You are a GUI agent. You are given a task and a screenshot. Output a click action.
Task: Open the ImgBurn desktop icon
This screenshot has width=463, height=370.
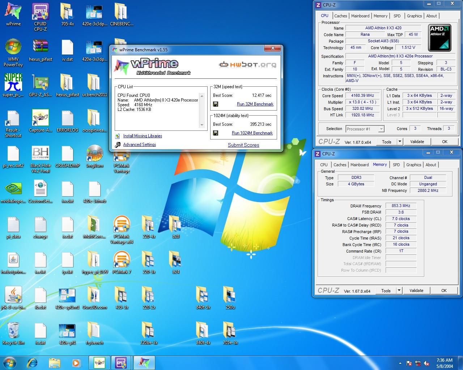coord(94,156)
